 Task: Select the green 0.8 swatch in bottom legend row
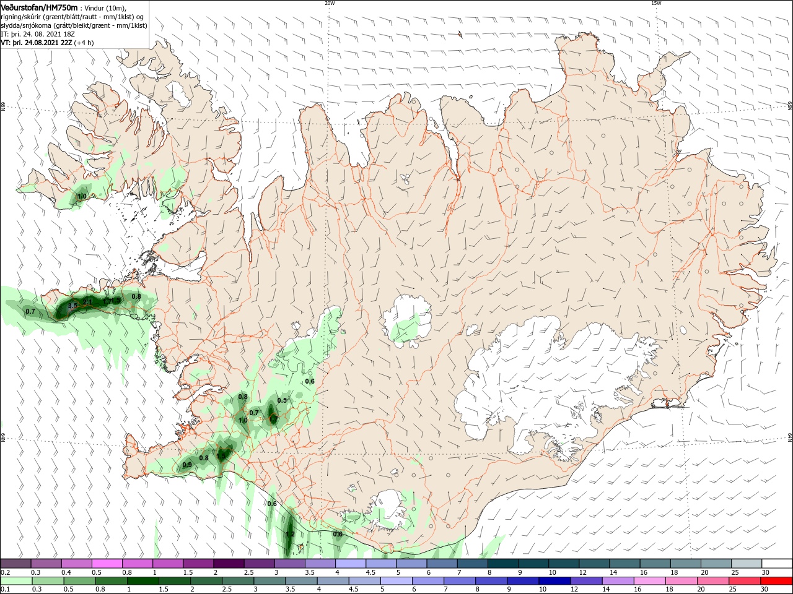click(112, 581)
